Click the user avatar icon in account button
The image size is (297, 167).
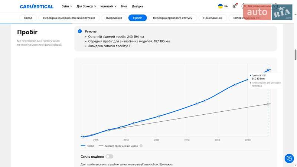point(245,6)
